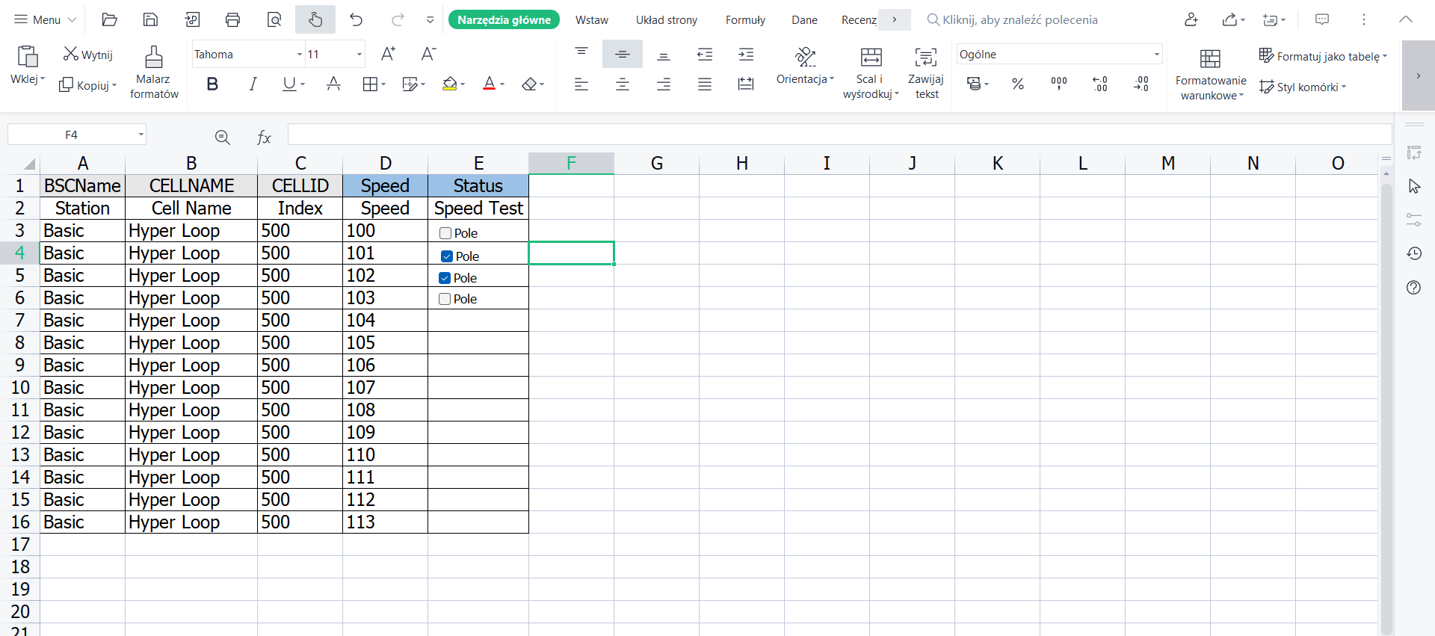Open the Scal i wyśrodkuj dropdown
This screenshot has width=1435, height=636.
(871, 72)
